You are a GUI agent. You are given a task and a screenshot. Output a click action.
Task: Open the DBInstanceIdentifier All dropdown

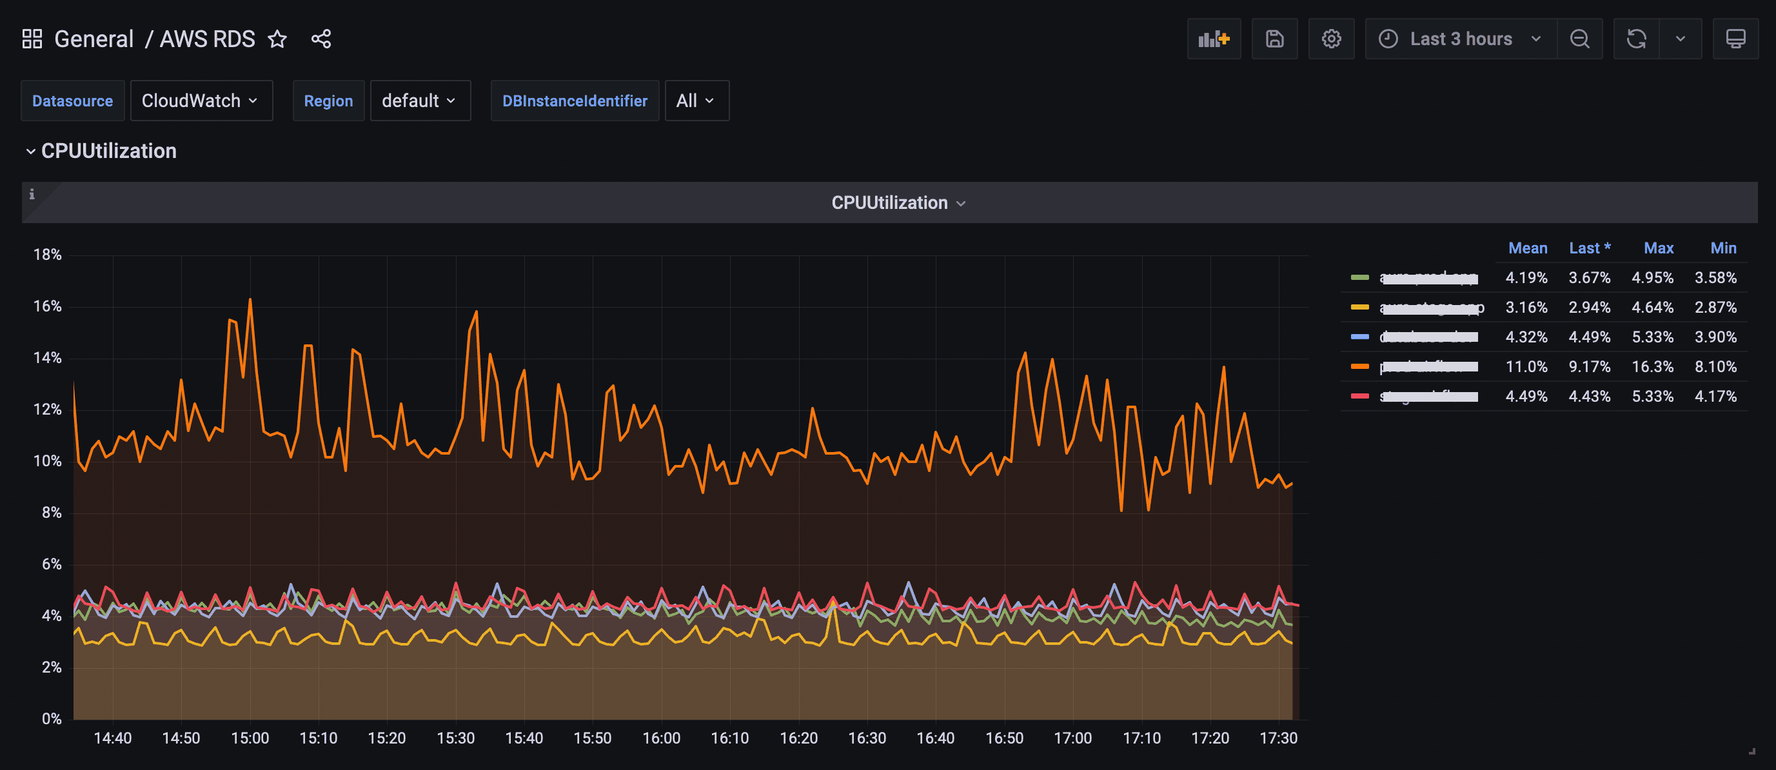[696, 101]
